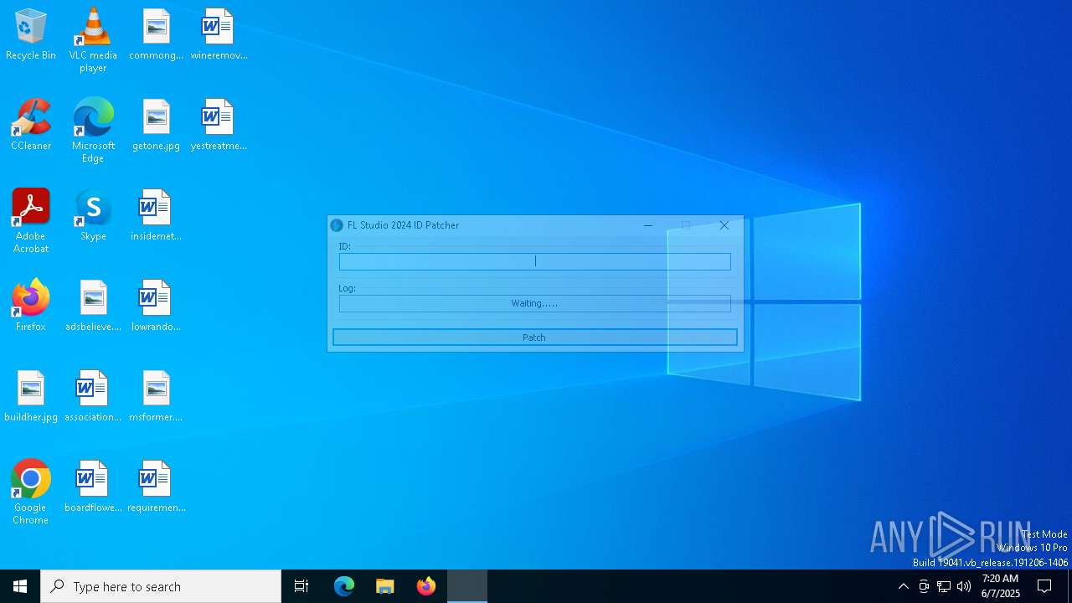Screen dimensions: 1072x603
Task: Launch Firefox from the taskbar
Action: 426,586
